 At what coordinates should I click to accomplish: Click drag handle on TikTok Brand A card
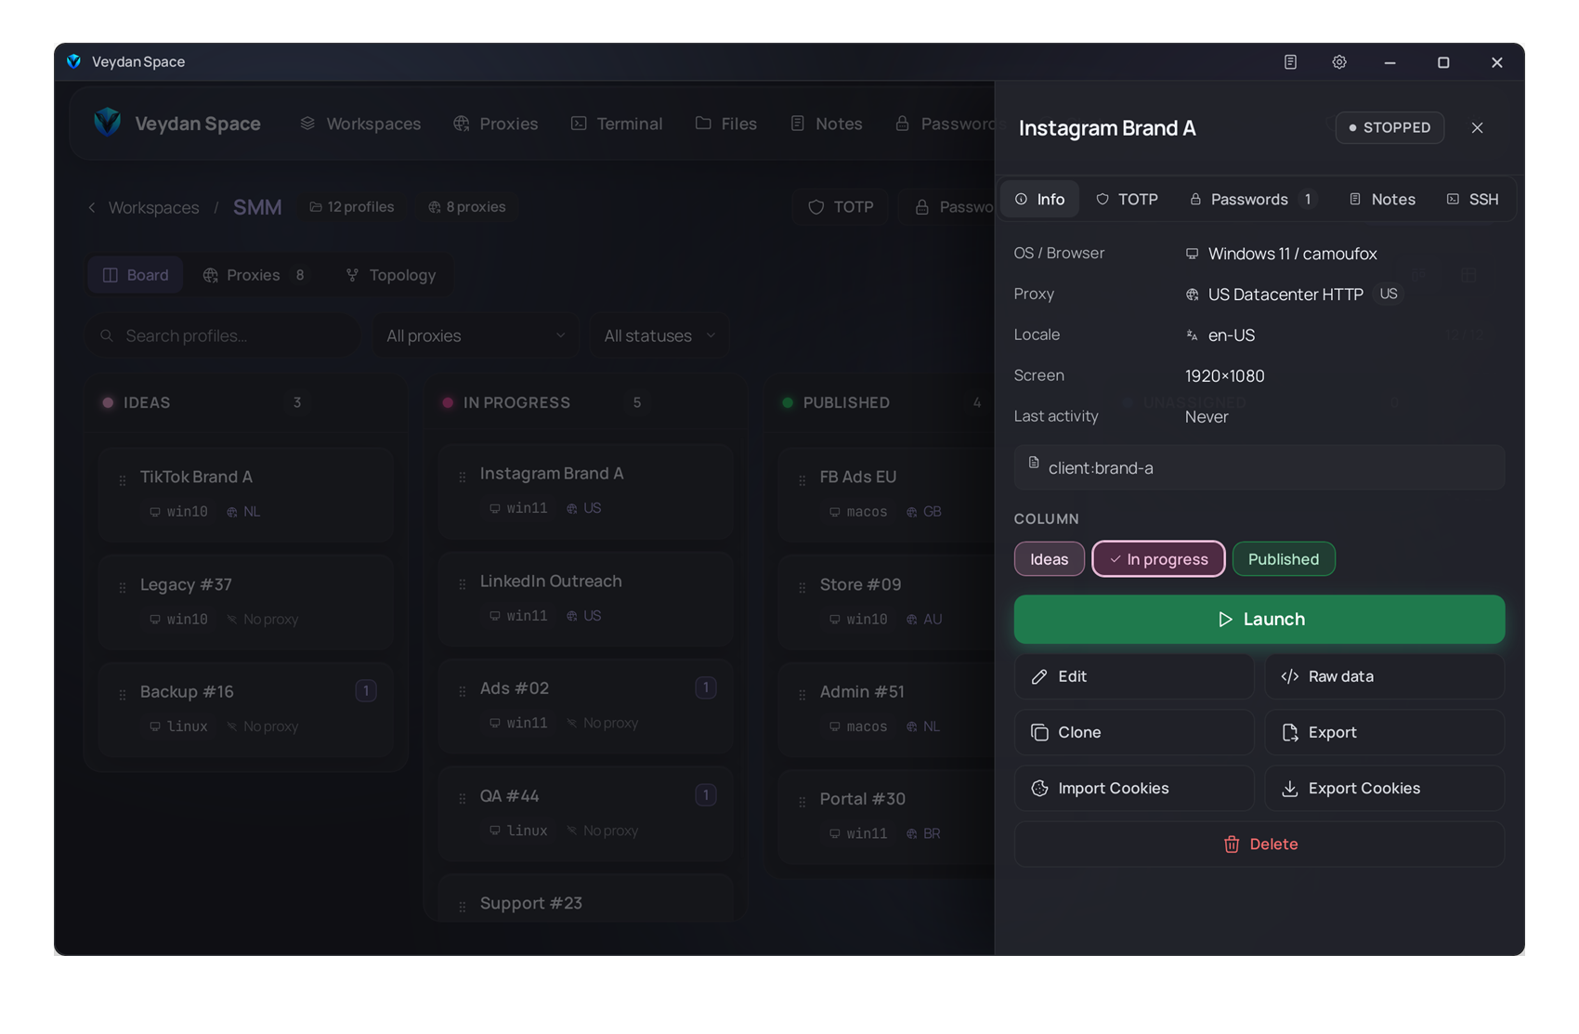click(x=123, y=480)
